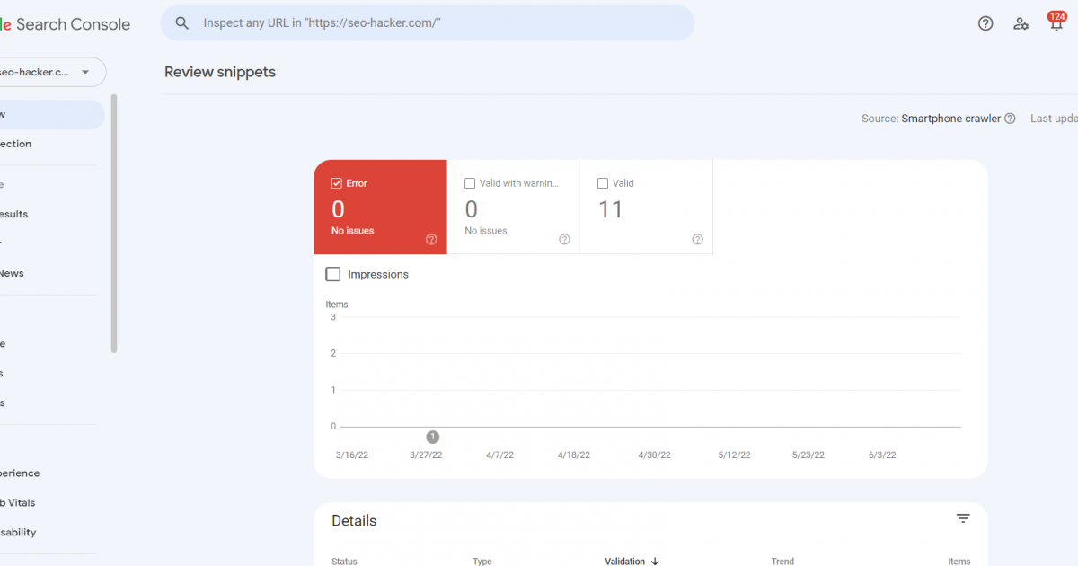
Task: Uncheck the Error checkbox
Action: coord(337,183)
